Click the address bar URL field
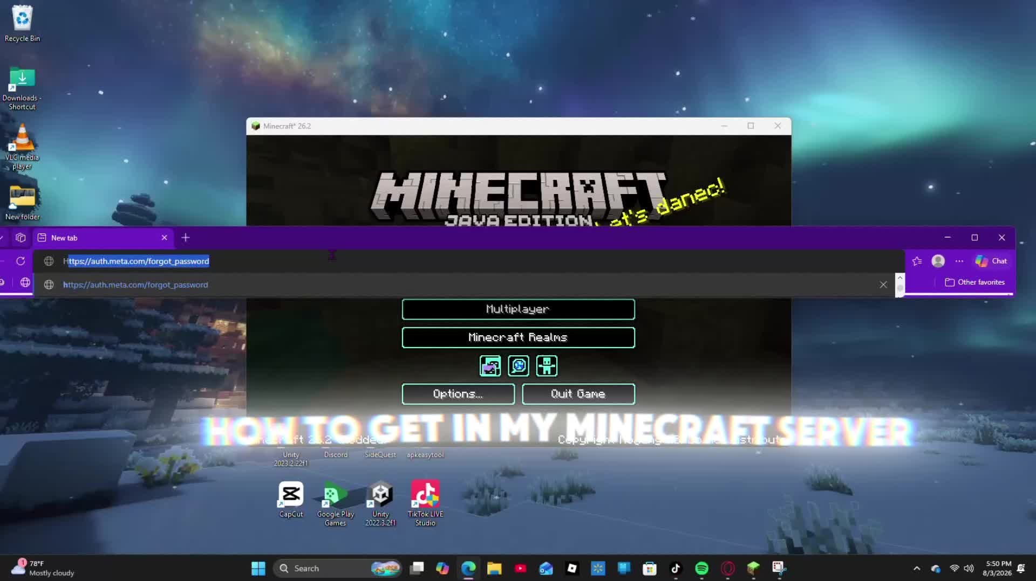This screenshot has width=1036, height=581. pos(468,261)
